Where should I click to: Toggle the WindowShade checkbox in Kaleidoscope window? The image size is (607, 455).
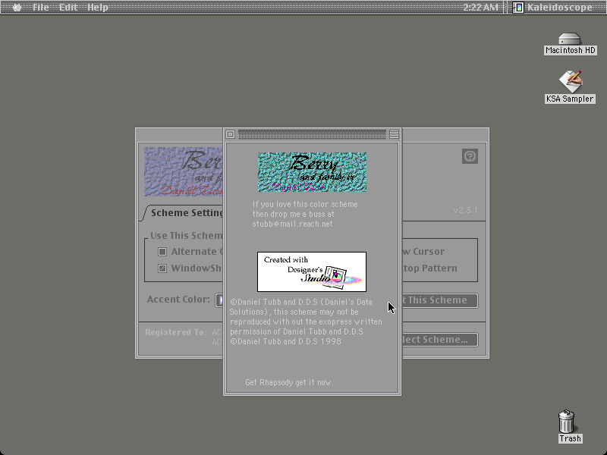pos(162,268)
